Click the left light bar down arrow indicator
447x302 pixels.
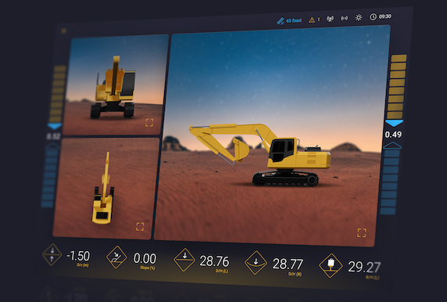55,126
